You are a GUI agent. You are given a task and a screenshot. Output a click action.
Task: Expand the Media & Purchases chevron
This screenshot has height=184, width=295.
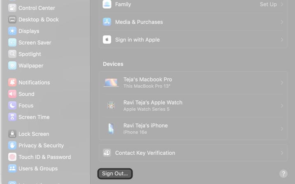tap(282, 22)
